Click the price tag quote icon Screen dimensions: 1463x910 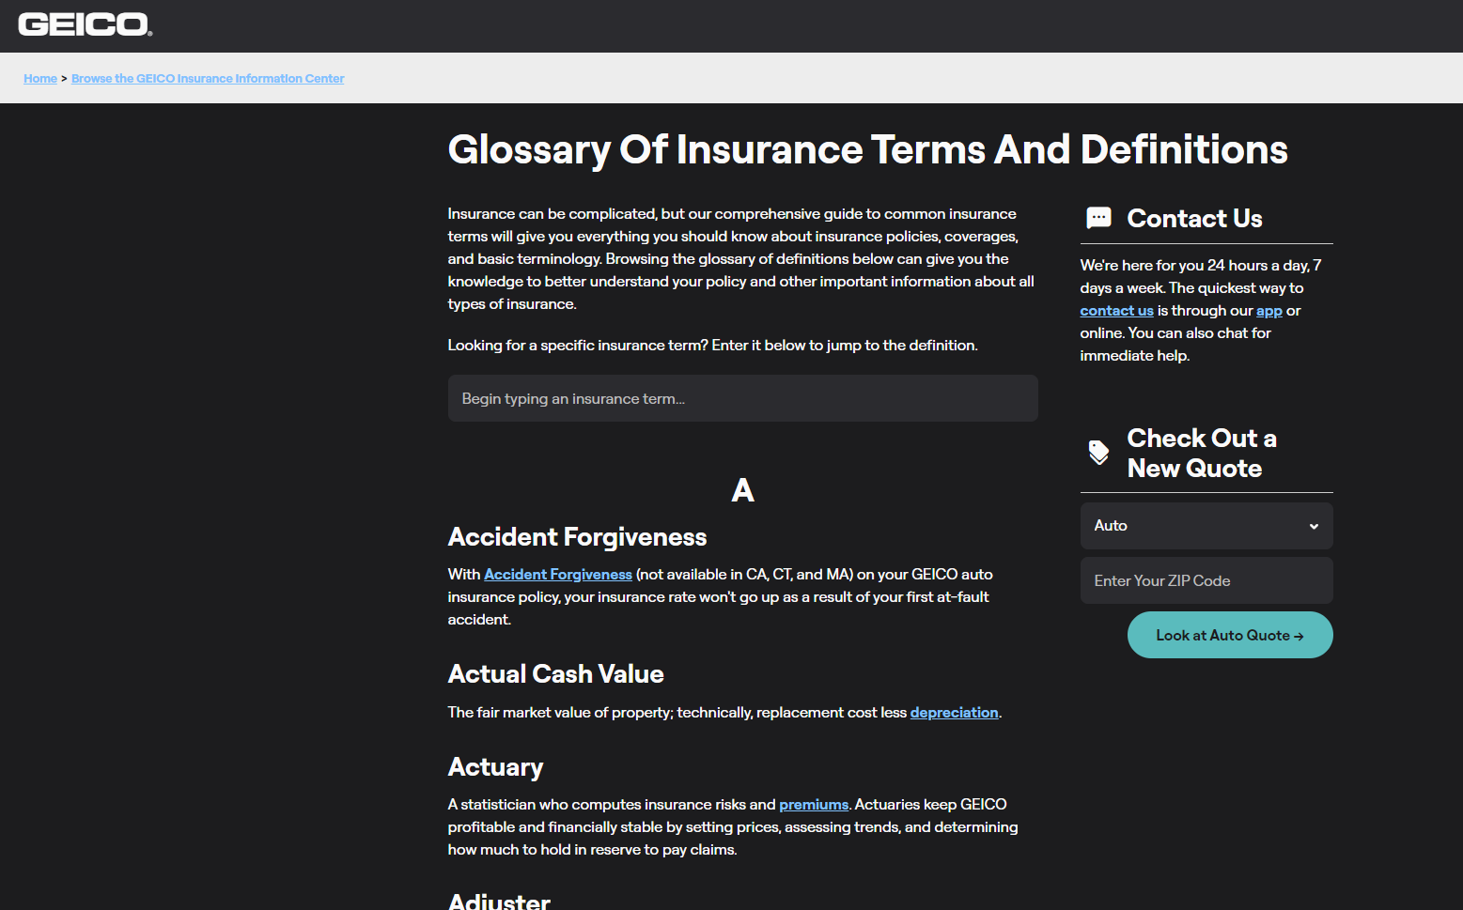pos(1098,453)
